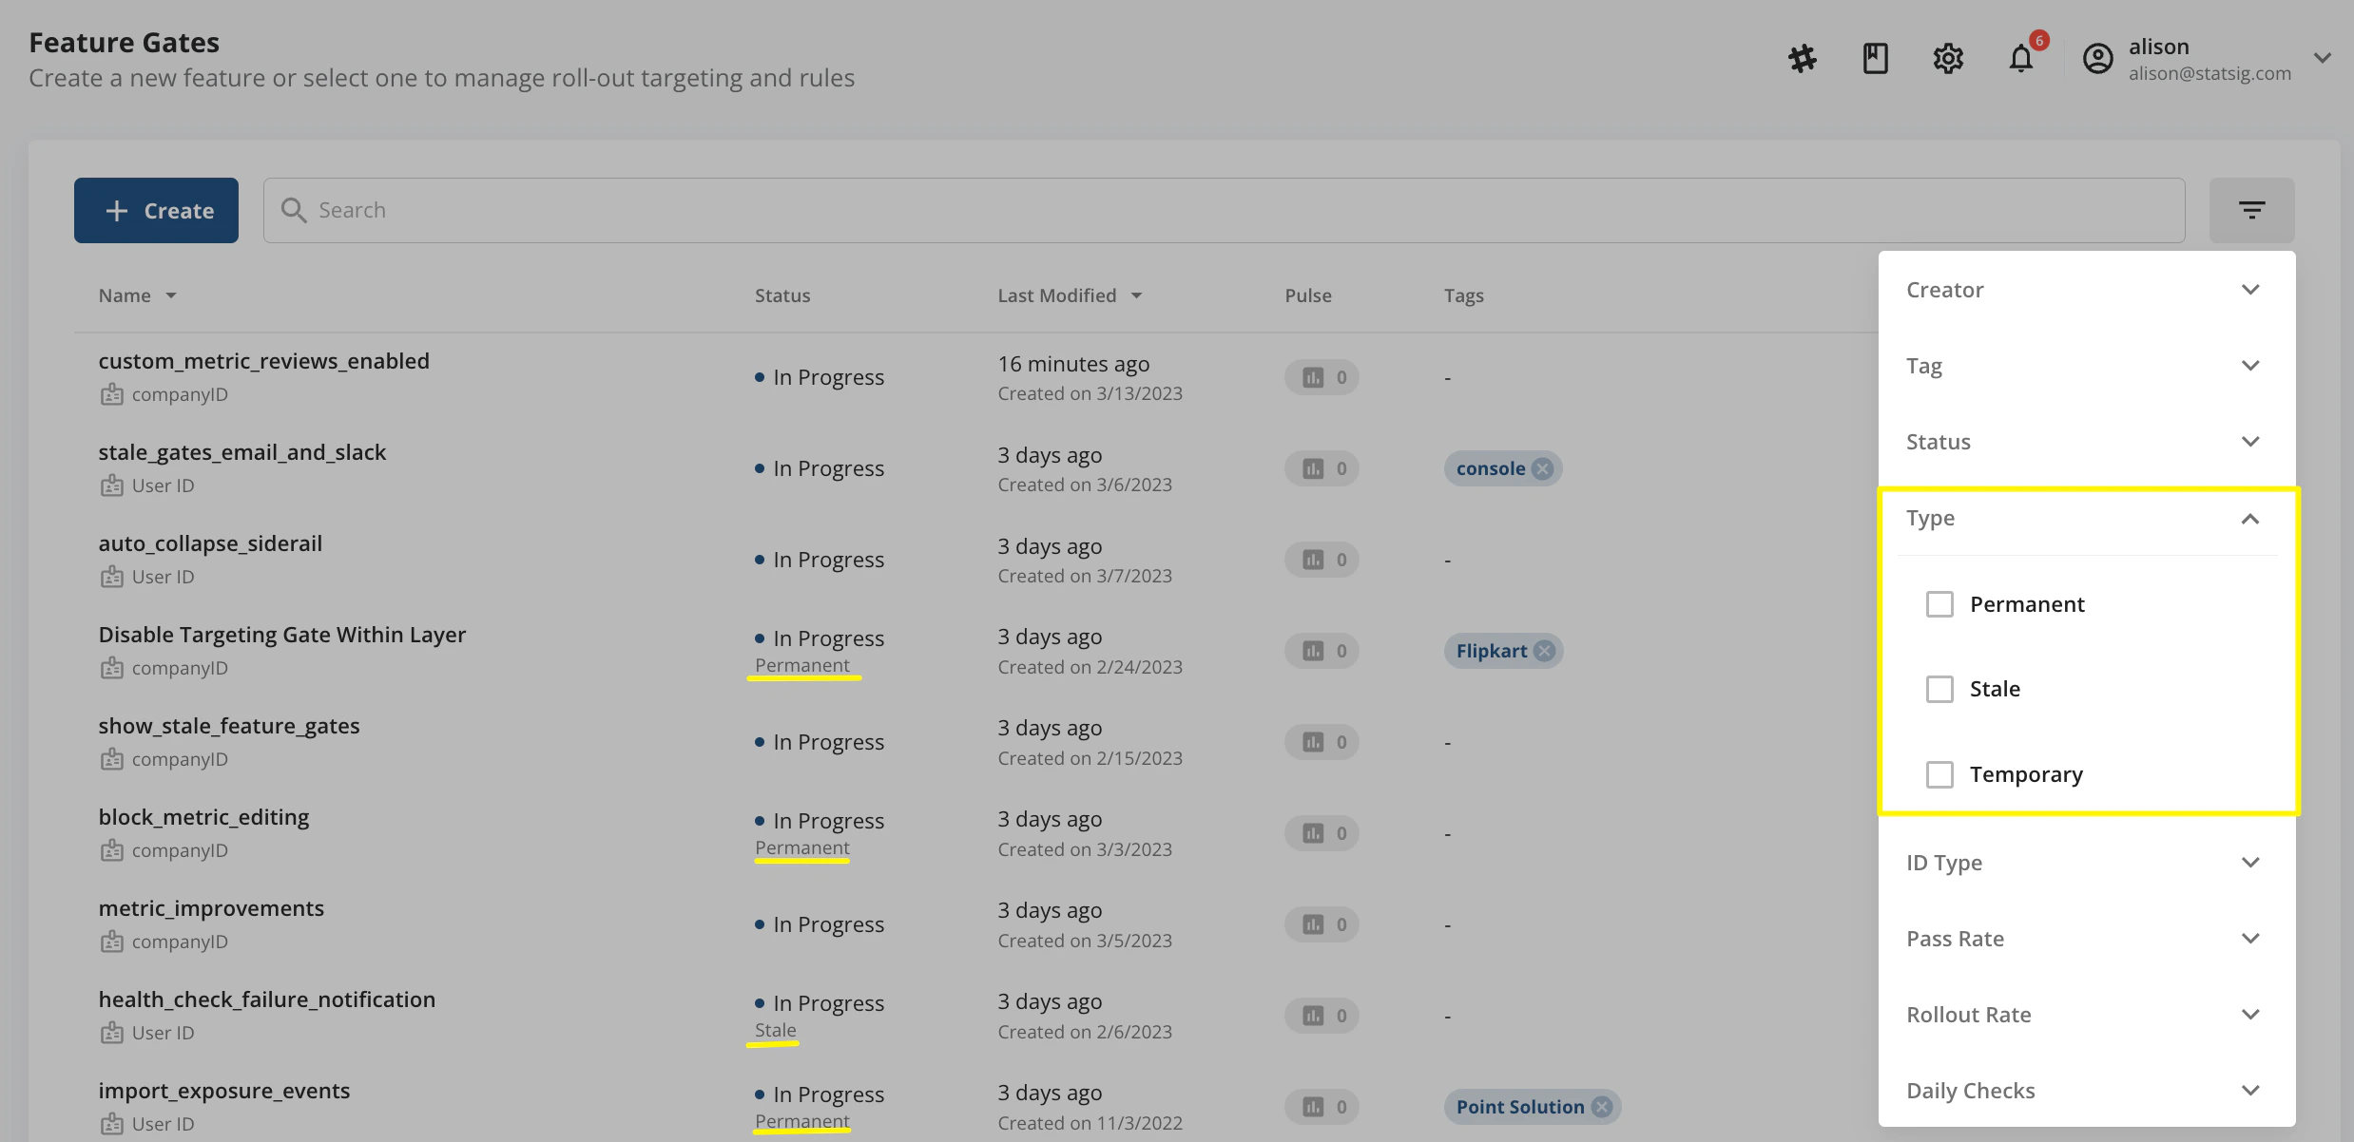Check notifications via bell icon
This screenshot has width=2354, height=1142.
pos(2020,58)
